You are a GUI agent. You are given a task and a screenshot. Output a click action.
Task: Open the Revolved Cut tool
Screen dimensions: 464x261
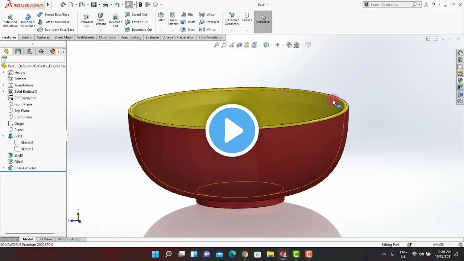point(116,21)
